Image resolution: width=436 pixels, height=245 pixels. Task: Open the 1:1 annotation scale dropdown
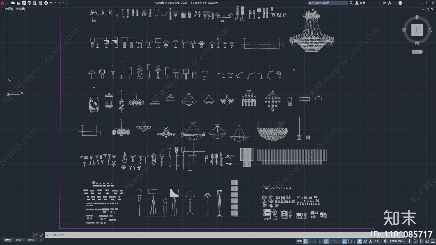(377, 241)
